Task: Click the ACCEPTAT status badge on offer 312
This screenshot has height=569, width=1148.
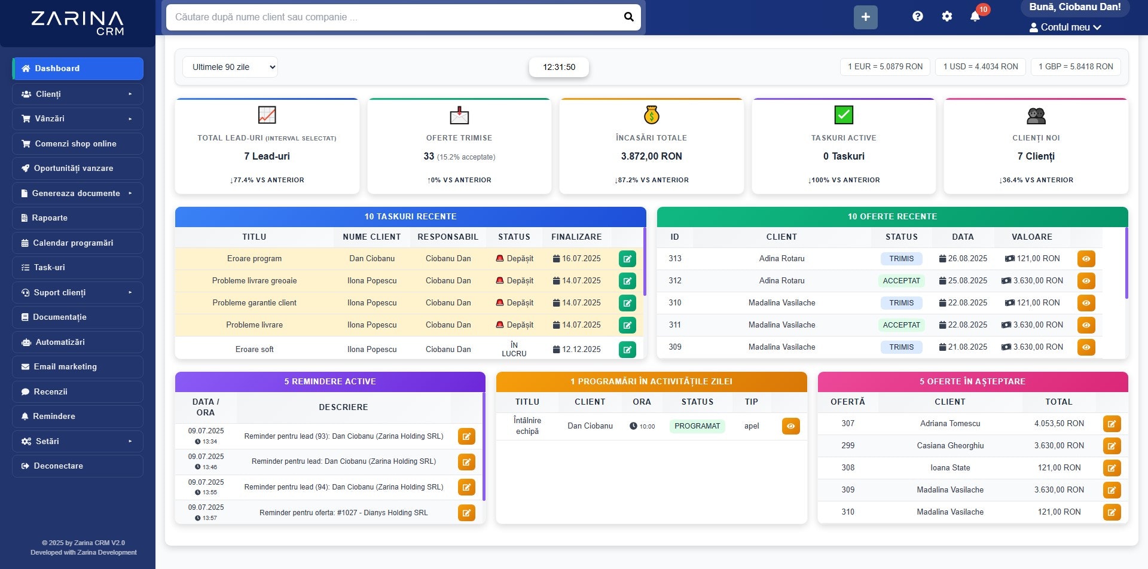Action: [902, 280]
